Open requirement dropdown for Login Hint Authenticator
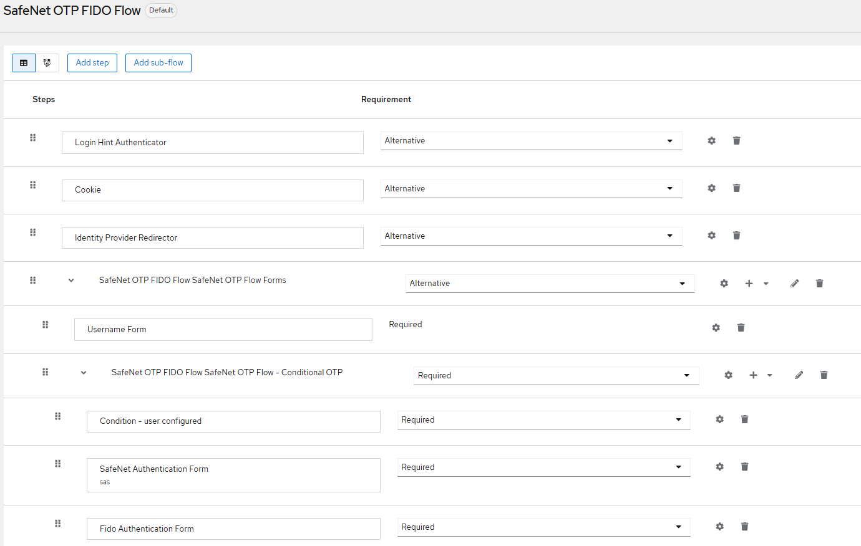Image resolution: width=861 pixels, height=546 pixels. click(x=531, y=141)
